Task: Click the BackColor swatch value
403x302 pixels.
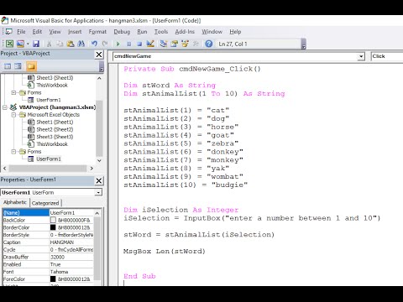Action: 53,220
